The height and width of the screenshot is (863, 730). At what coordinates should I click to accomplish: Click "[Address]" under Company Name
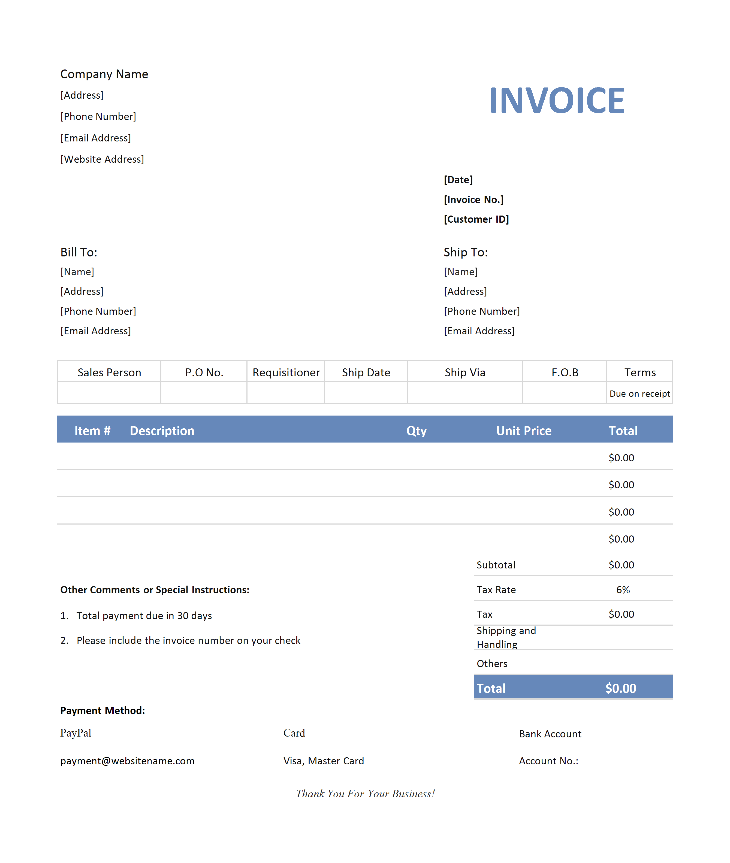click(x=82, y=95)
